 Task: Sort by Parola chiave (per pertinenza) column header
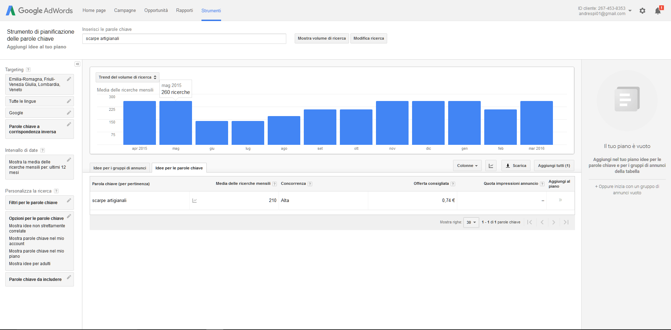click(121, 184)
